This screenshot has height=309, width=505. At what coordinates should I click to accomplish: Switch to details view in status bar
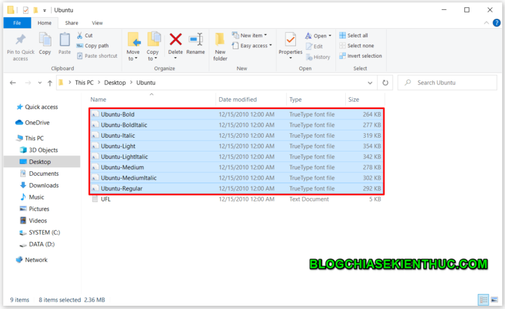(x=484, y=299)
